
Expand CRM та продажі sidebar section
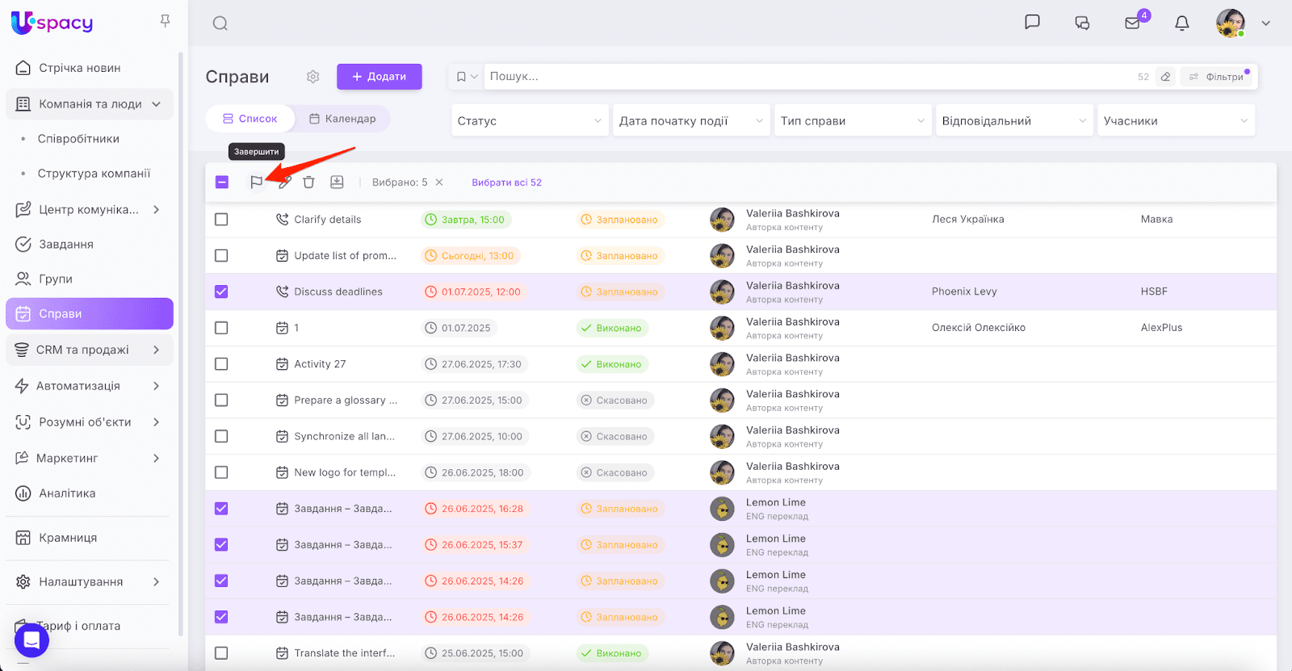pos(89,350)
